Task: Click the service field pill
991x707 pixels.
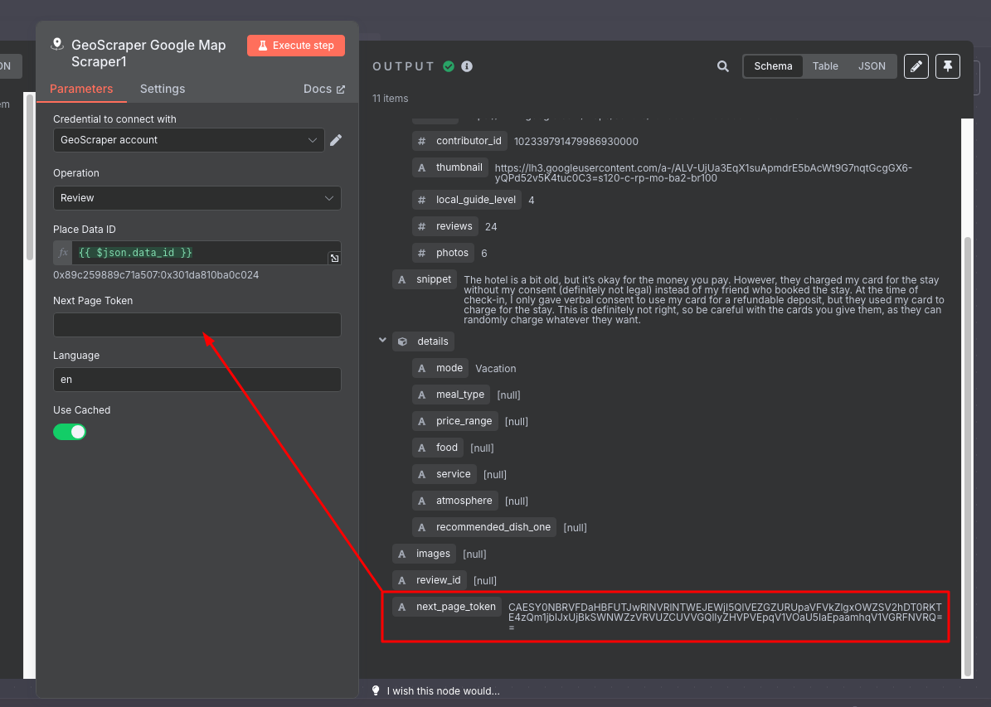Action: pyautogui.click(x=444, y=474)
